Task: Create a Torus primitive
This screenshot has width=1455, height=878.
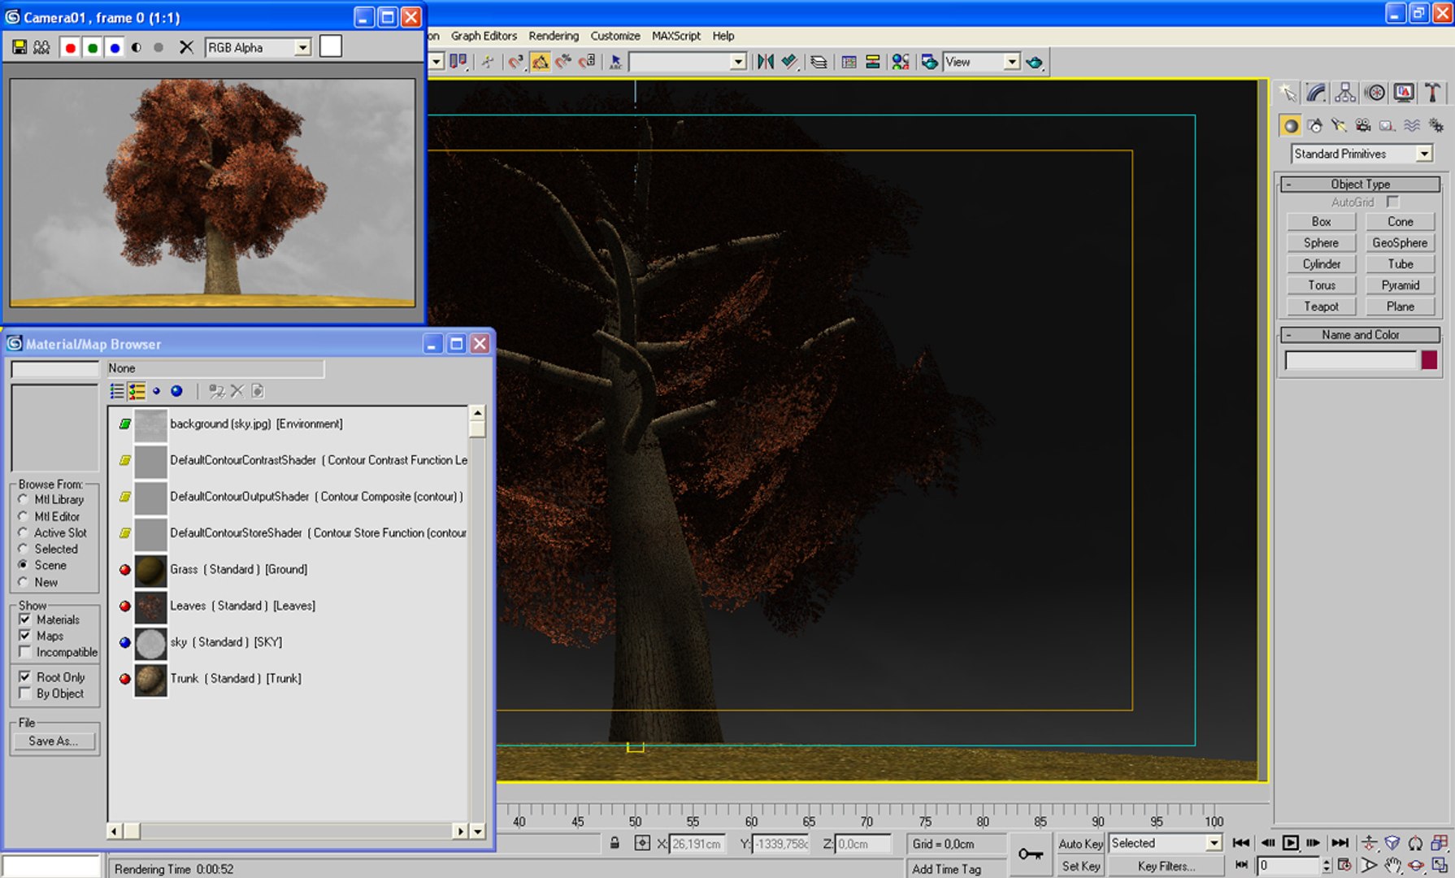Action: point(1321,285)
